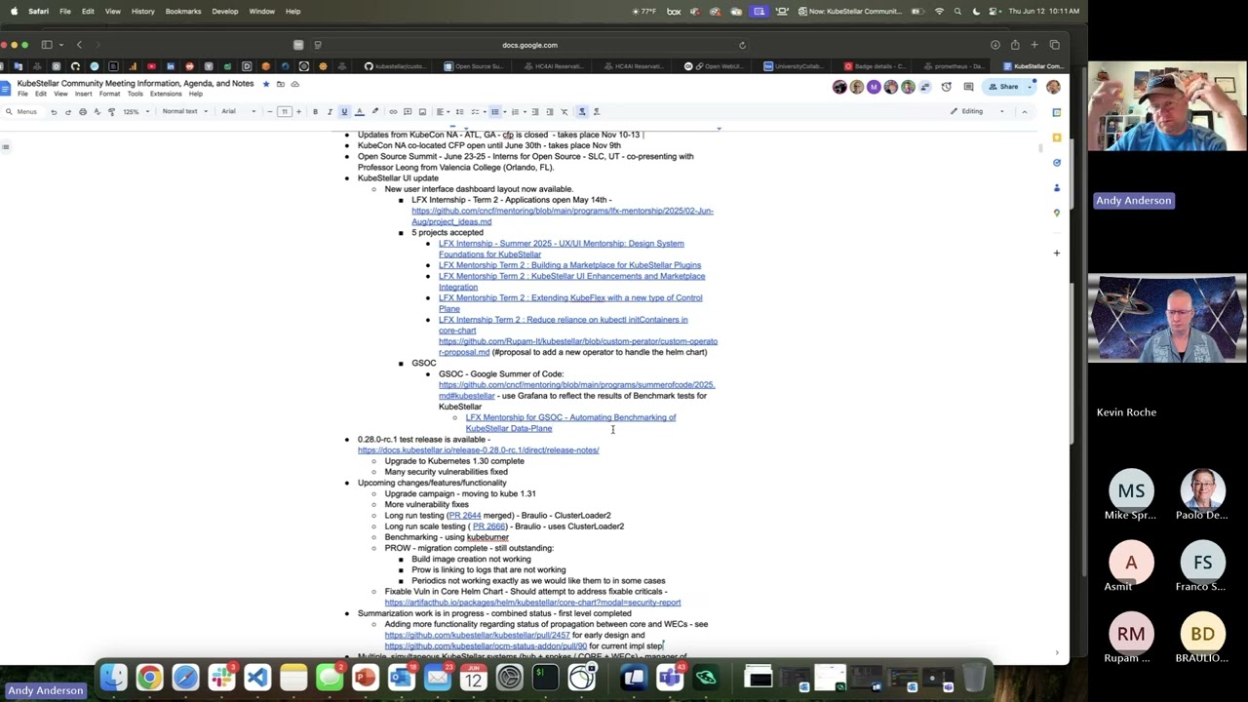
Task: Reload the page in Safari
Action: [742, 45]
